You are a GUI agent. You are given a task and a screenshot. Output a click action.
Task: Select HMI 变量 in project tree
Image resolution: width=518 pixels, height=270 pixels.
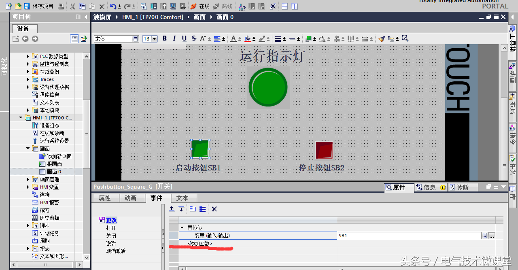[49, 187]
